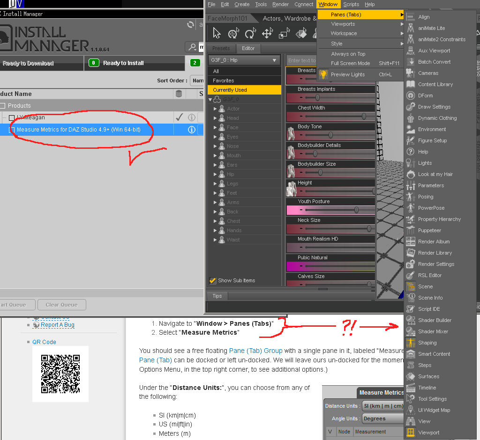Viewport: 480px width, 440px height.
Task: Select the Rotate tool in toolbar
Action: click(x=250, y=33)
